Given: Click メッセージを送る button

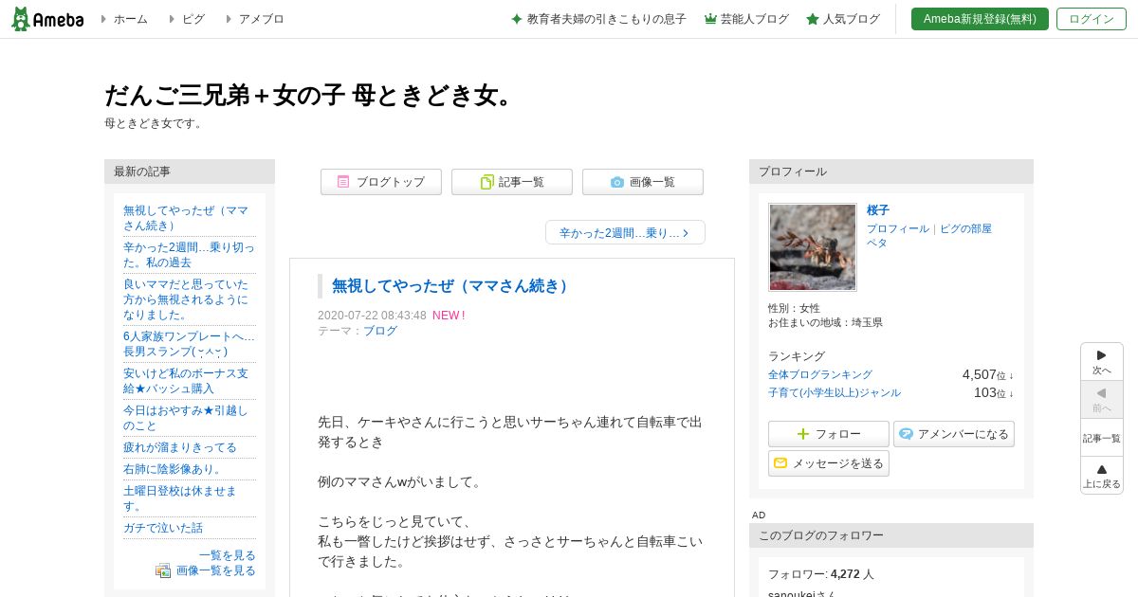Looking at the screenshot, I should tap(829, 463).
